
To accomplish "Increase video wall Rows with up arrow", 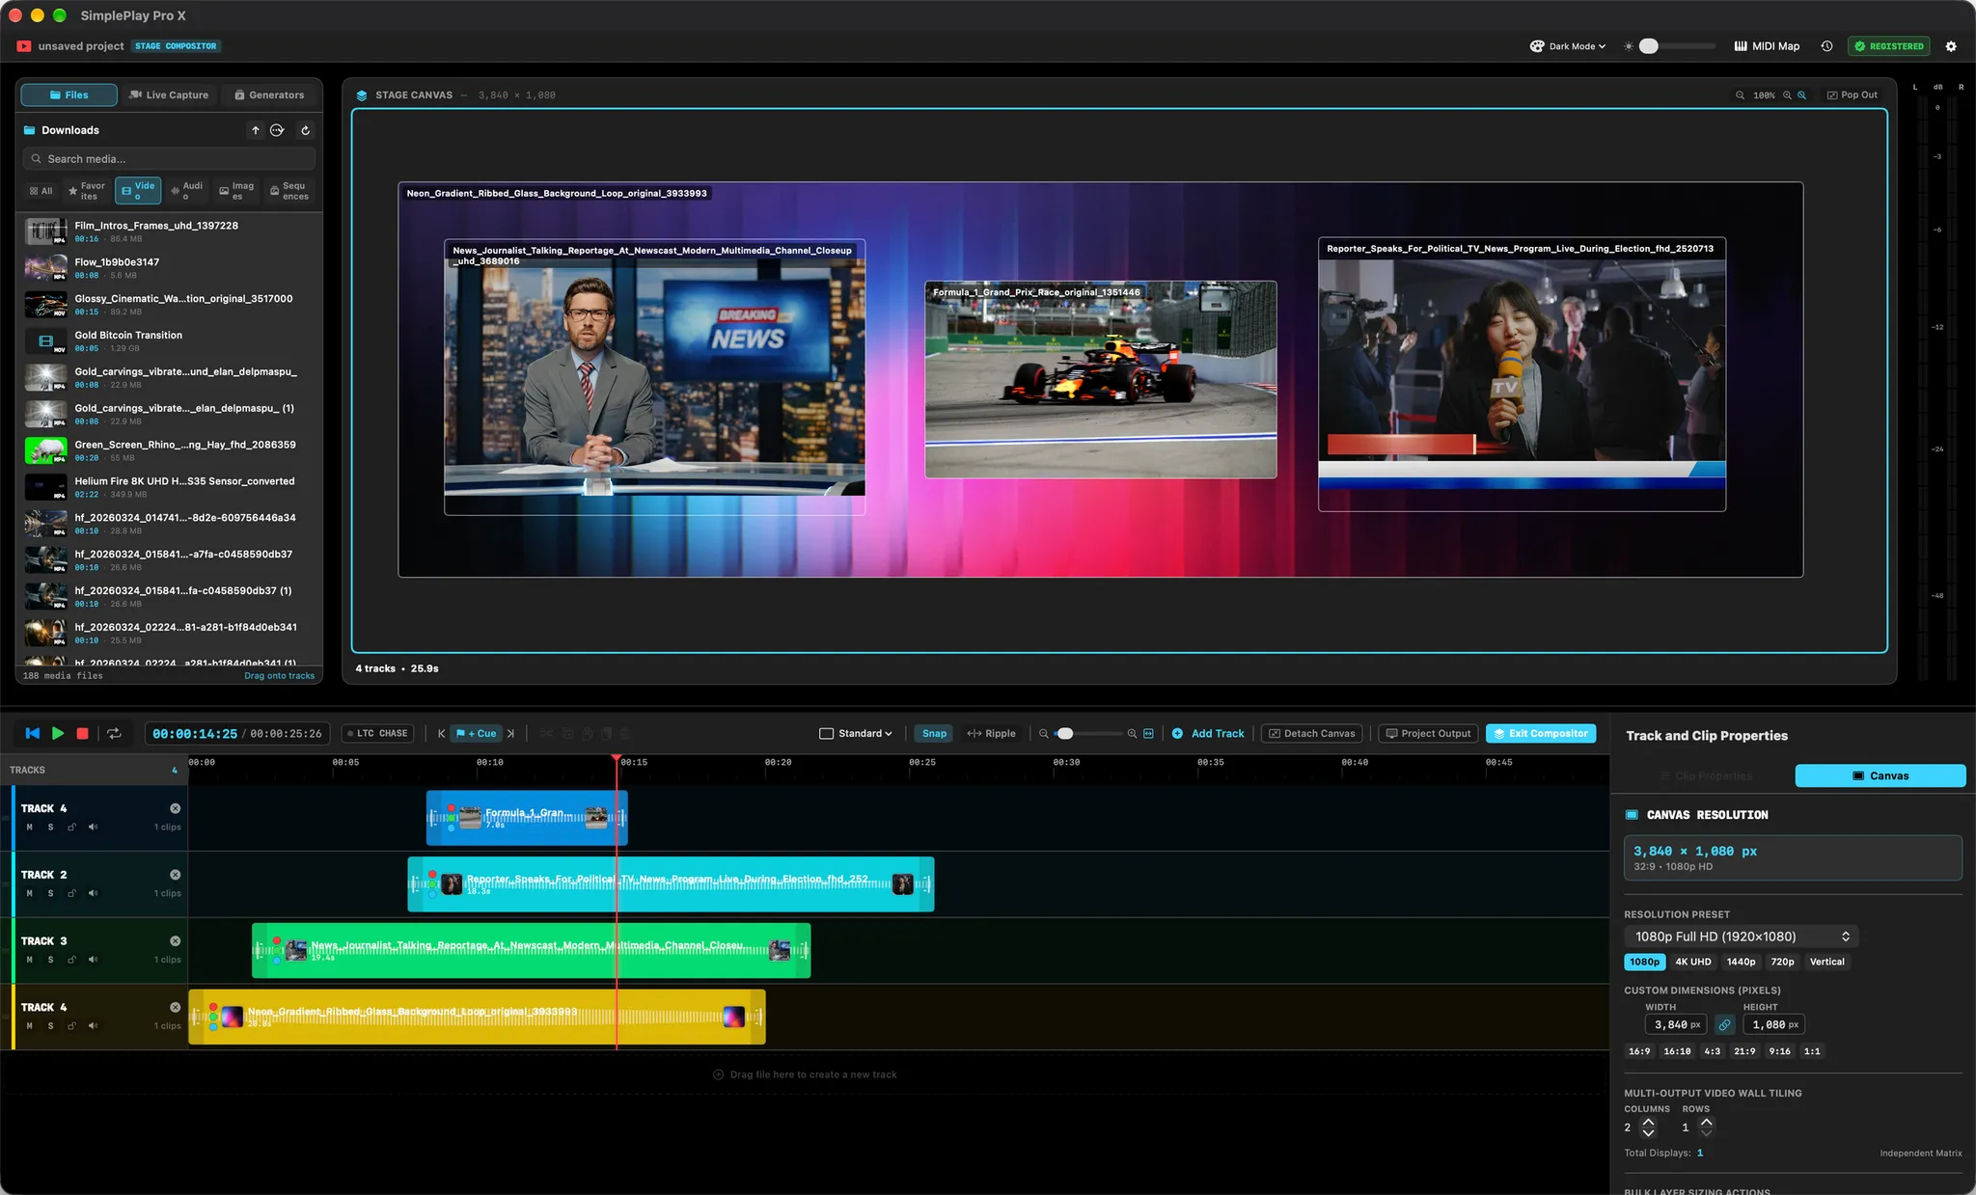I will click(x=1707, y=1122).
